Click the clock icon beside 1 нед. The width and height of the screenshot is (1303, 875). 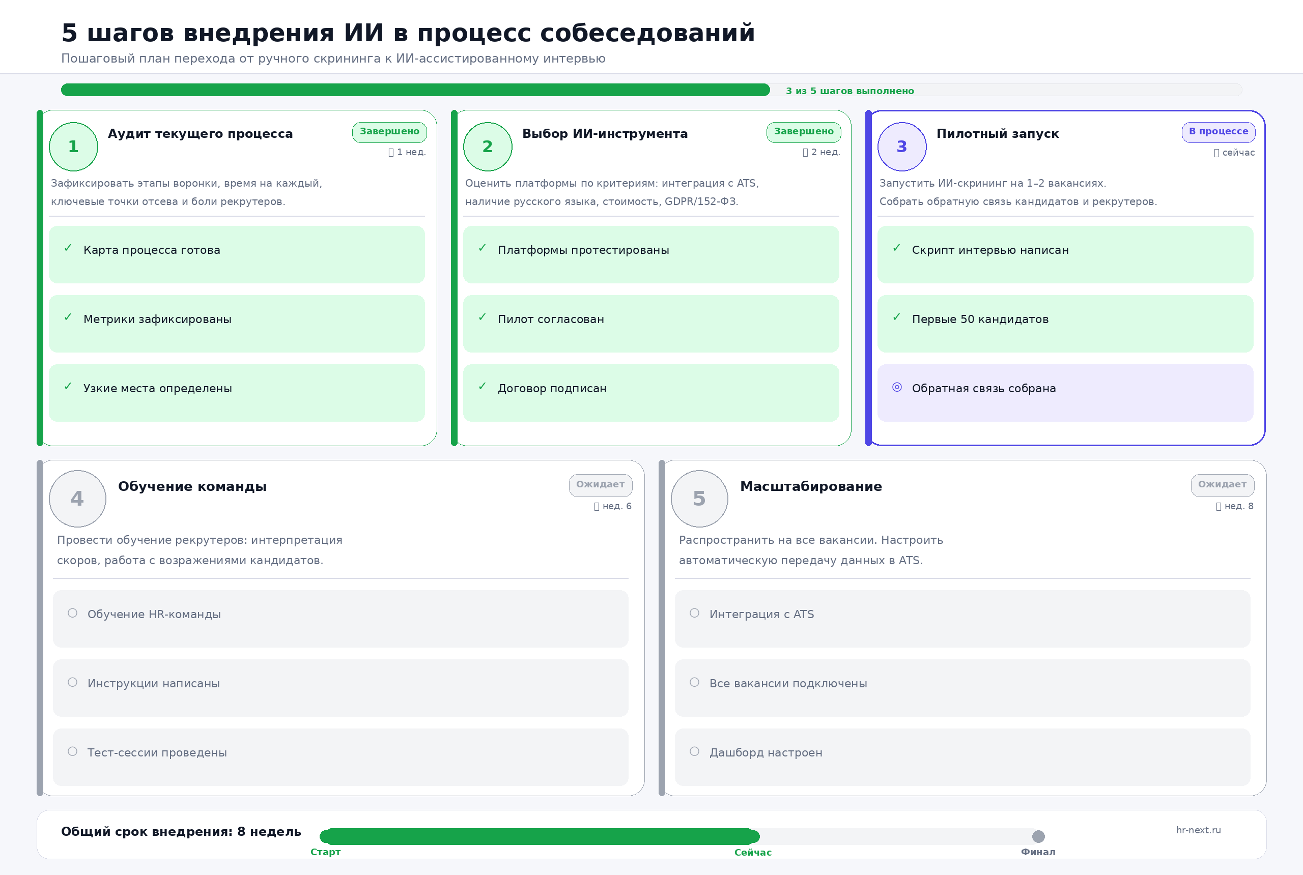click(391, 152)
